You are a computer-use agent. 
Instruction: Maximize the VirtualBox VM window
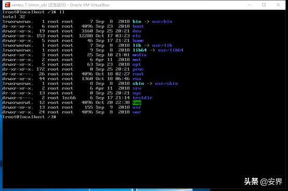point(264,5)
